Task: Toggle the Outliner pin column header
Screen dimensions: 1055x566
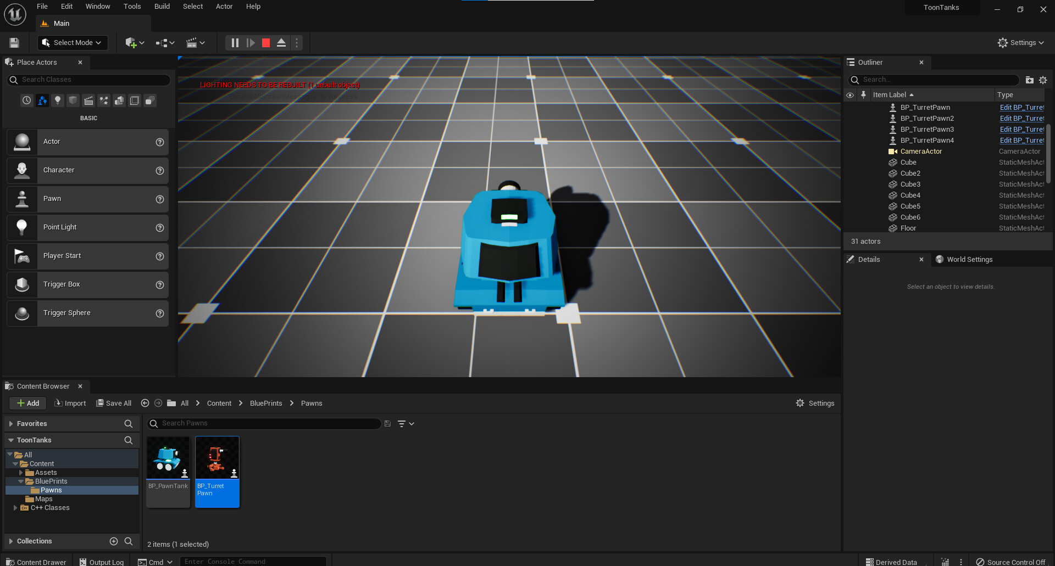Action: (x=863, y=95)
